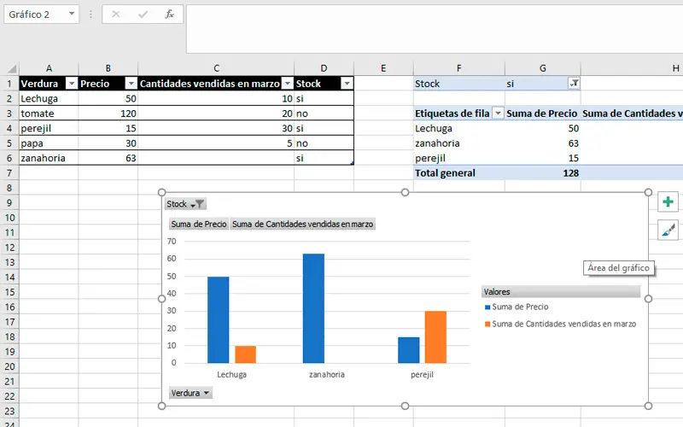Select the blue Lechuga bar
The image size is (683, 427).
tap(218, 319)
